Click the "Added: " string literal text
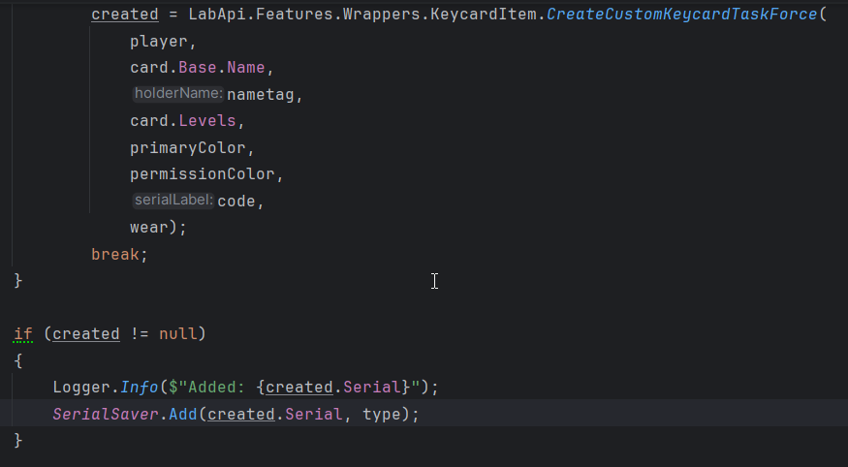 pyautogui.click(x=216, y=387)
